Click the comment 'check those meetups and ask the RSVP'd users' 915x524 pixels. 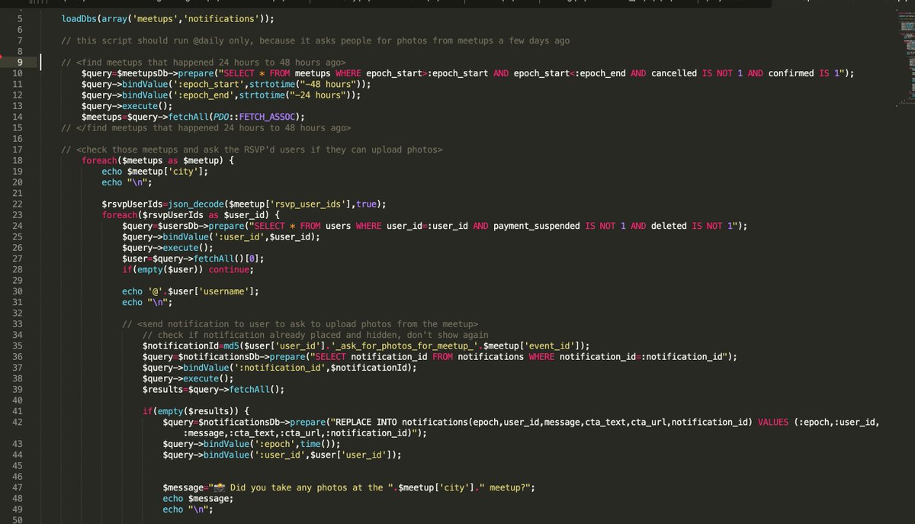[252, 149]
